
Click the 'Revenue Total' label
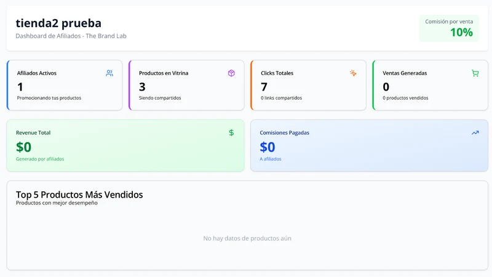point(33,133)
